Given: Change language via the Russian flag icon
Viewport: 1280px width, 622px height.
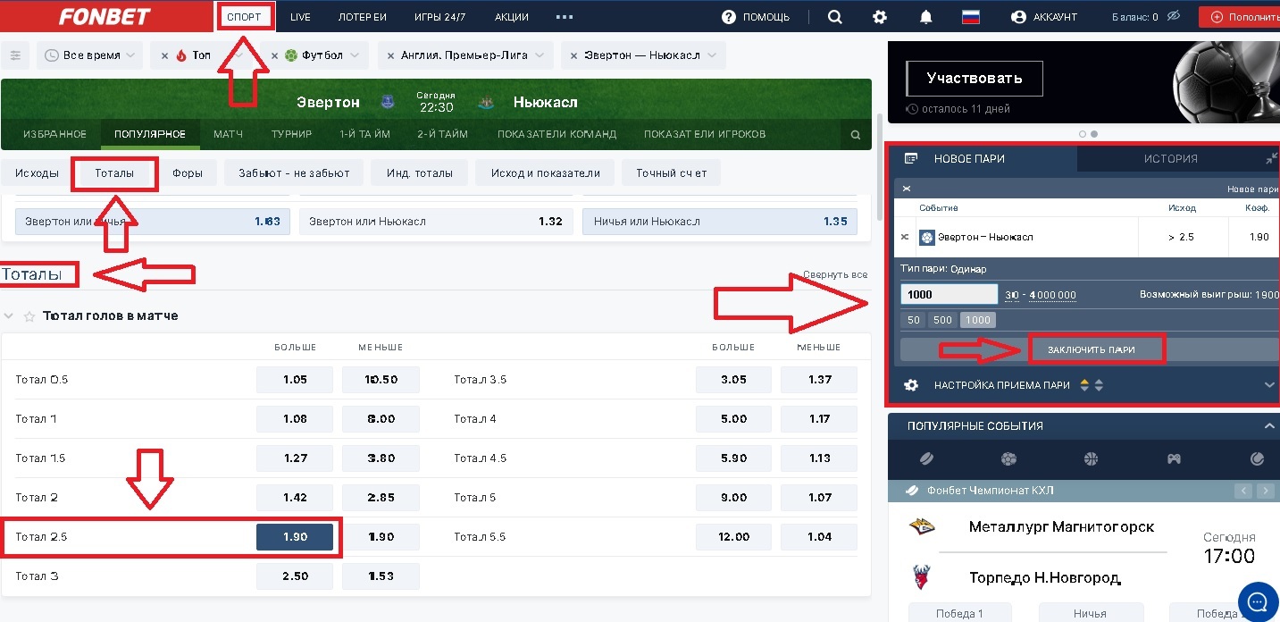Looking at the screenshot, I should (971, 17).
